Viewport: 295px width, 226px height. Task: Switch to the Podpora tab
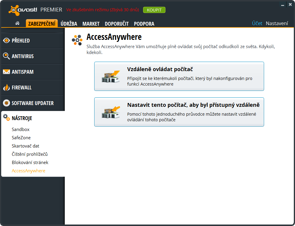[x=144, y=24]
